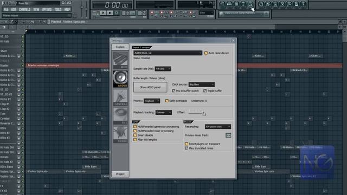
Task: Open the Line Song Markers pattern selector
Action: (x=243, y=14)
